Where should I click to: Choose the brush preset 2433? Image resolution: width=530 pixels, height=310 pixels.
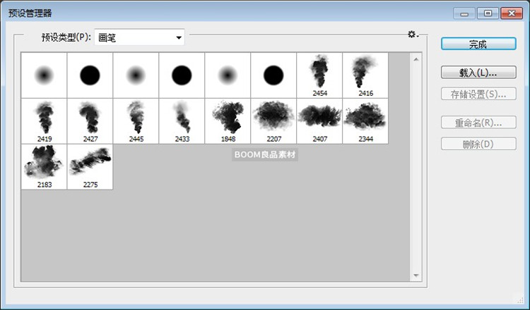182,120
